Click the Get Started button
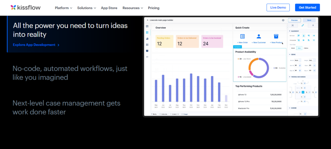The width and height of the screenshot is (331, 149). (x=307, y=7)
